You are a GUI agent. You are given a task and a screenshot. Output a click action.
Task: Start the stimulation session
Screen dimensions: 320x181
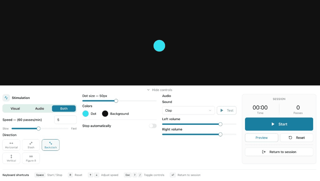(279, 124)
